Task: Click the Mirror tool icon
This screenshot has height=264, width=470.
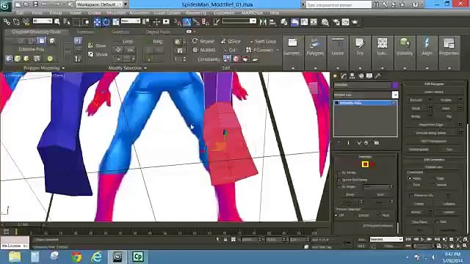Action: [x=263, y=22]
